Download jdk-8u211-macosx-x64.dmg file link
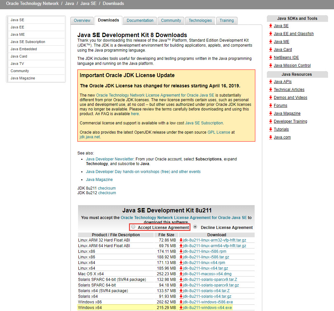 tap(207, 274)
